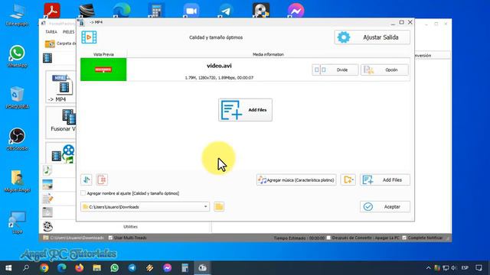Screen dimensions: 490x275
Task: Click the ESP language indicator
Action: click(465, 268)
